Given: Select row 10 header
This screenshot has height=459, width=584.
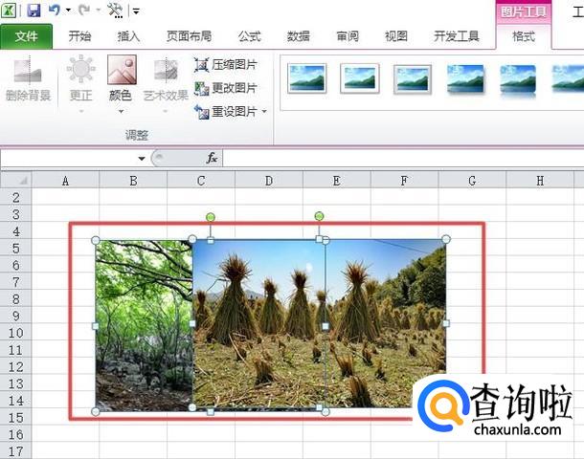Looking at the screenshot, I should (16, 333).
